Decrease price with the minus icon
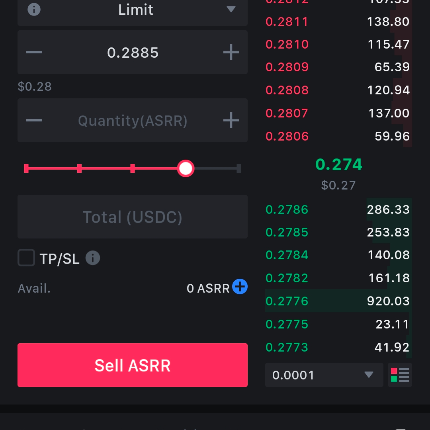The image size is (430, 430). tap(34, 53)
